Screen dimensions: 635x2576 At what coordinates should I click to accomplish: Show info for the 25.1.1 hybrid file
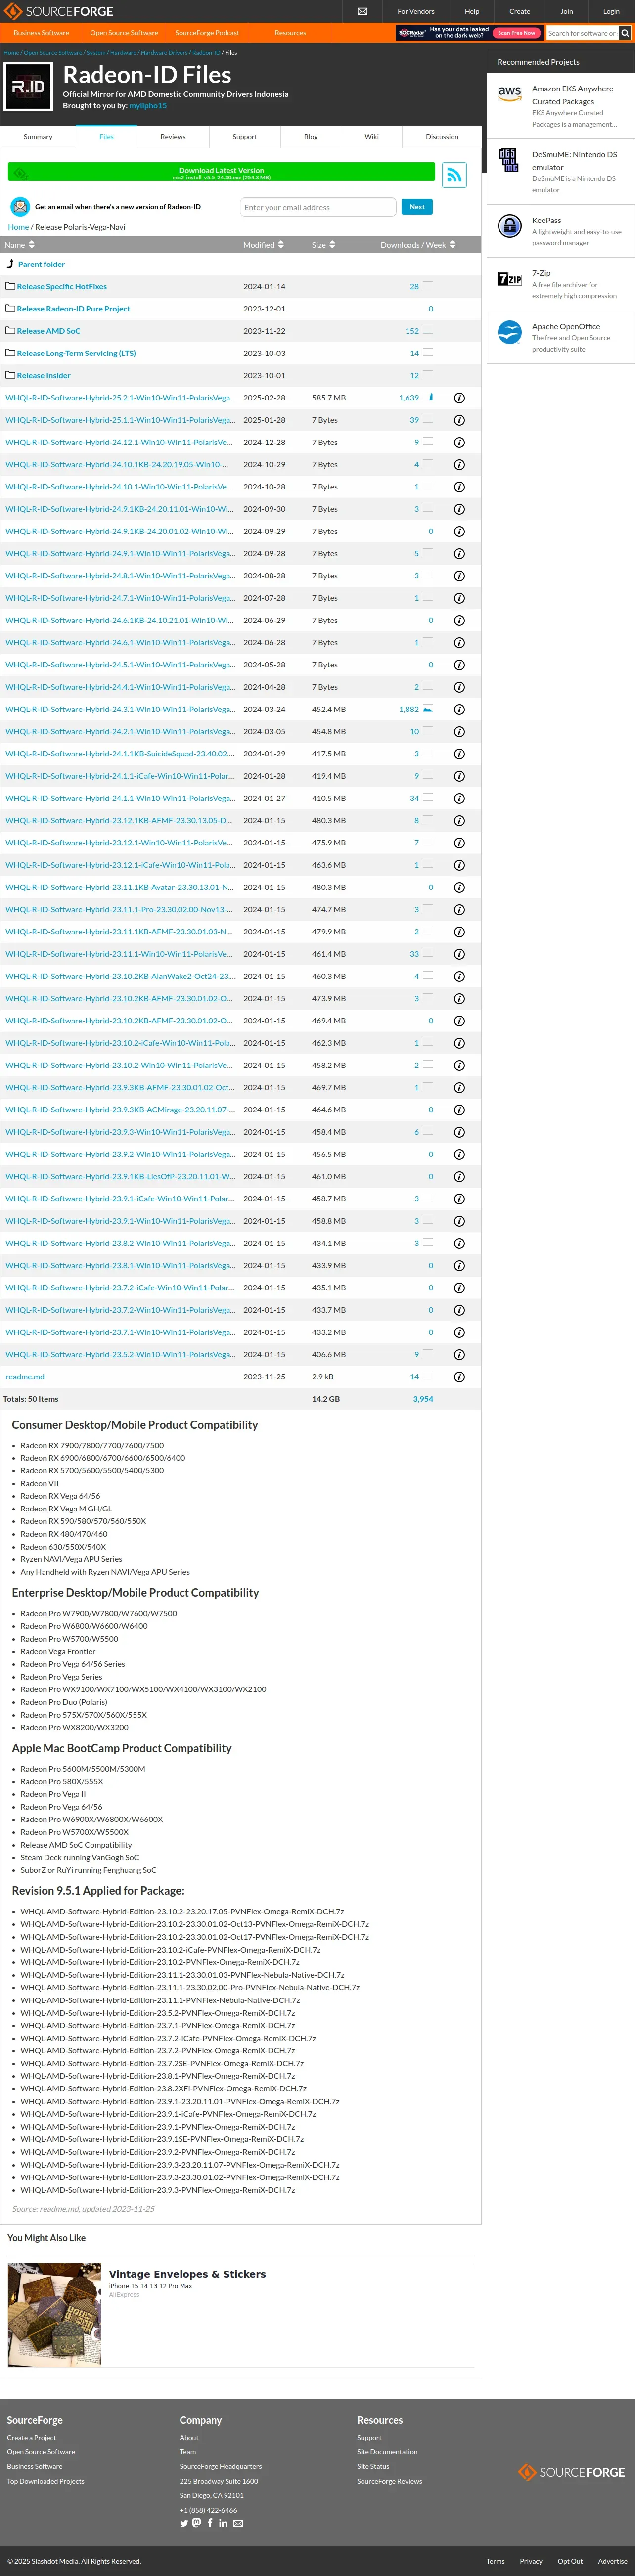pyautogui.click(x=459, y=420)
